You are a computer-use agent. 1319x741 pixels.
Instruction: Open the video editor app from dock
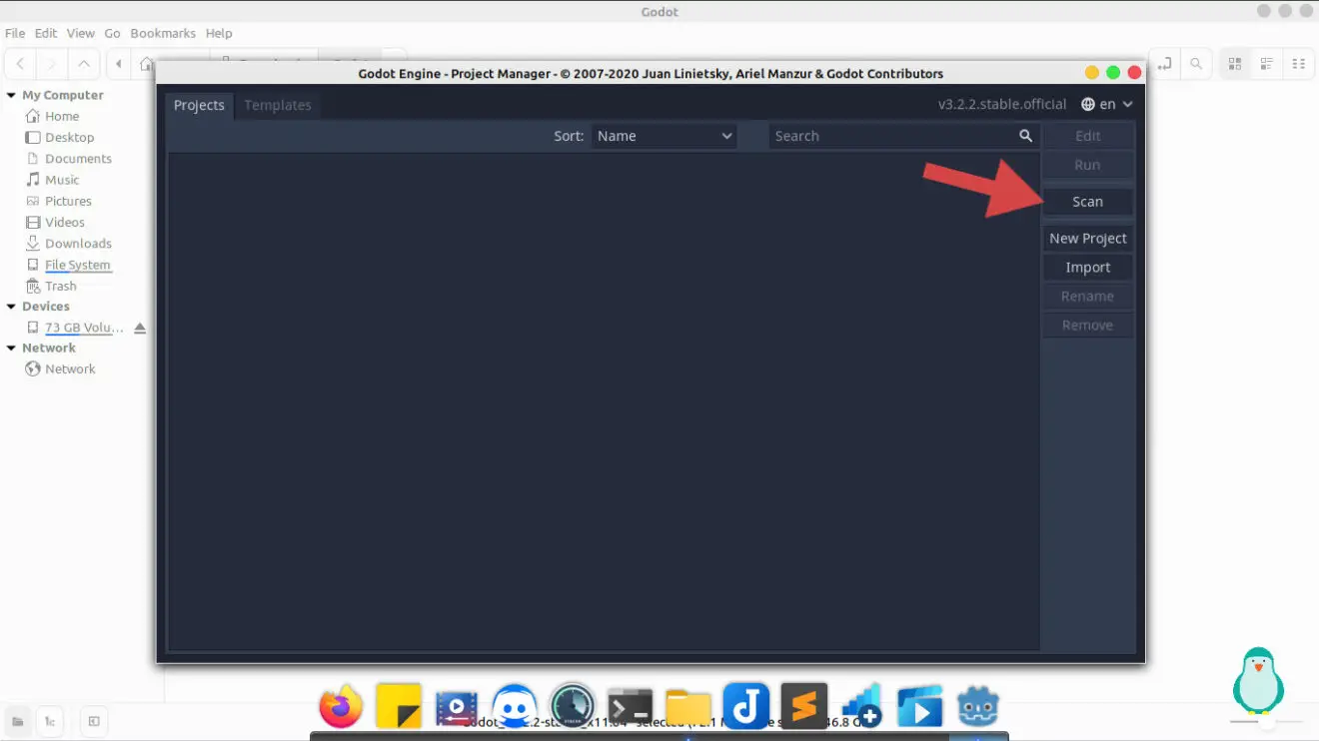[x=456, y=709]
